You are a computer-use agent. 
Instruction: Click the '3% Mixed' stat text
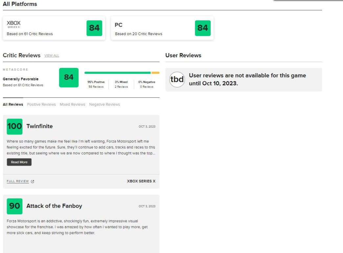121,82
